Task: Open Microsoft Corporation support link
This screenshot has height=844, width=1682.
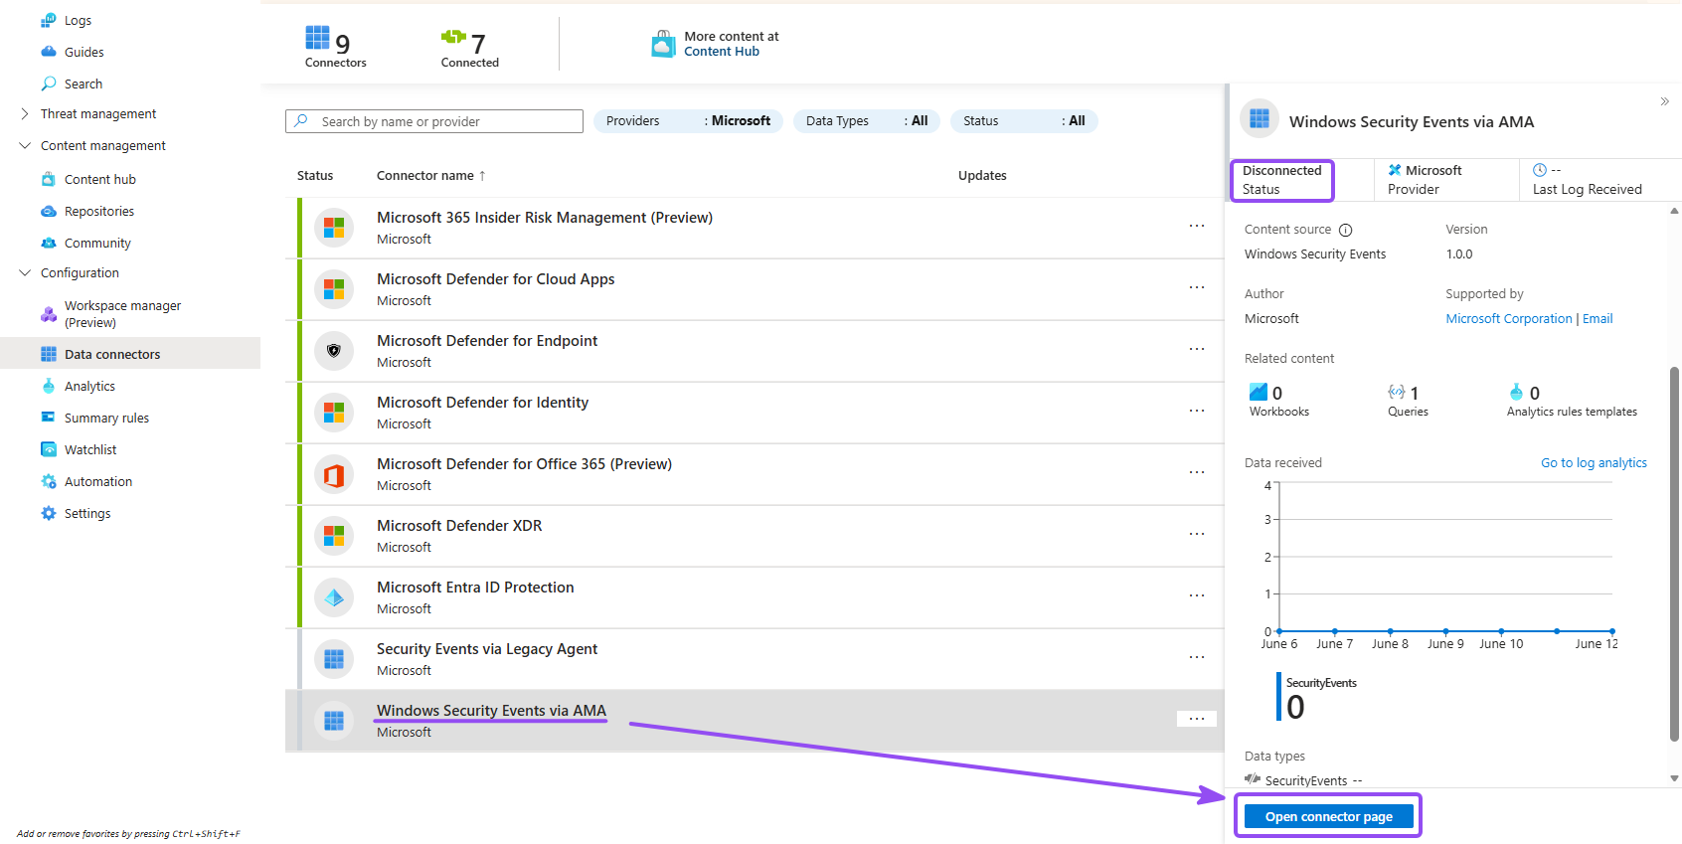Action: 1509,319
